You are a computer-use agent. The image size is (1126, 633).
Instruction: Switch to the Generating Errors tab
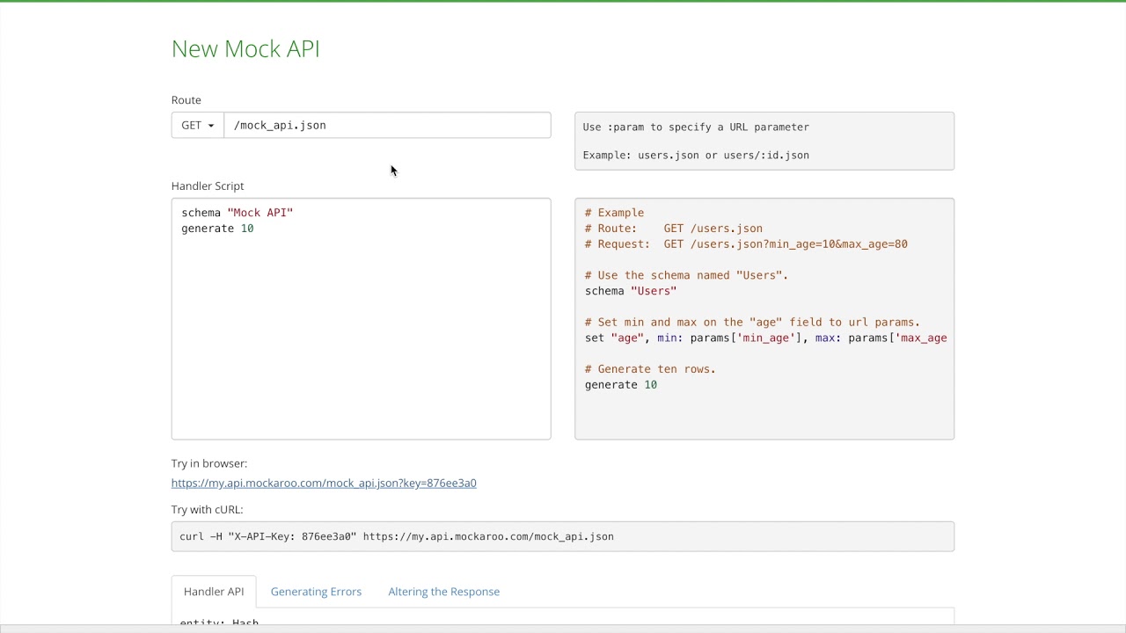click(316, 592)
